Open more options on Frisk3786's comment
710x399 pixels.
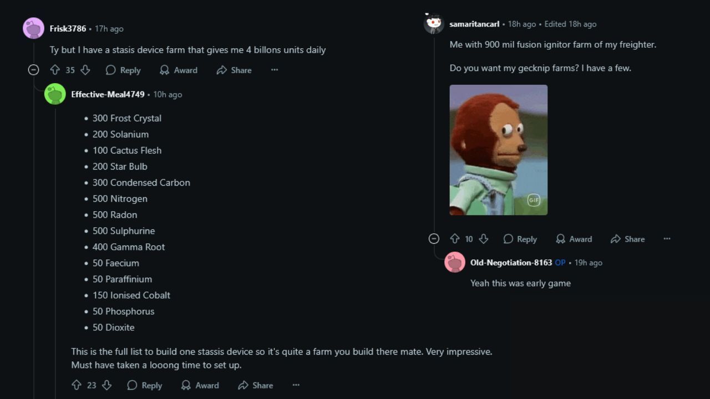(x=275, y=70)
